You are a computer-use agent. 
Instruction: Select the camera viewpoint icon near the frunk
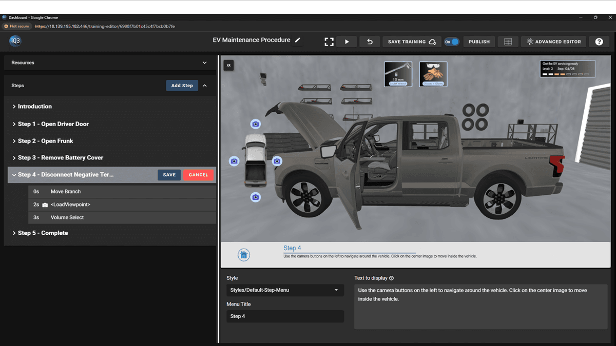click(x=277, y=160)
